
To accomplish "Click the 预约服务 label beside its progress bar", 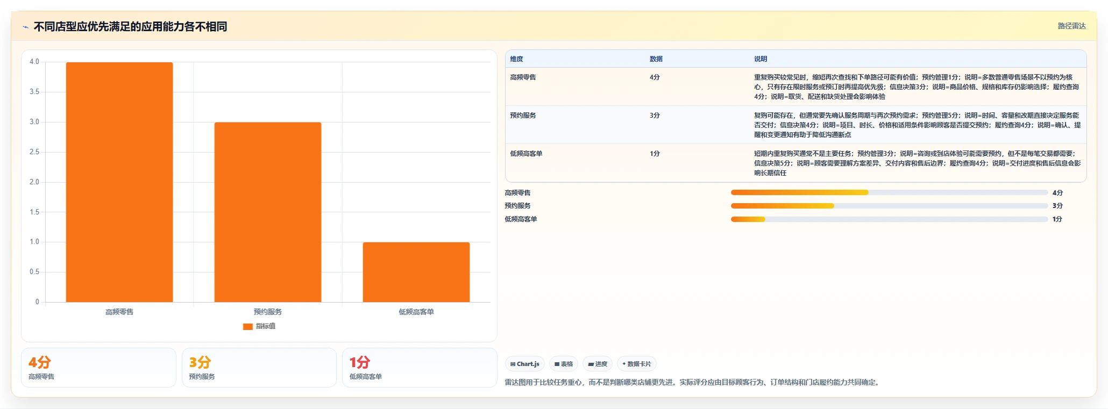I will (x=517, y=206).
